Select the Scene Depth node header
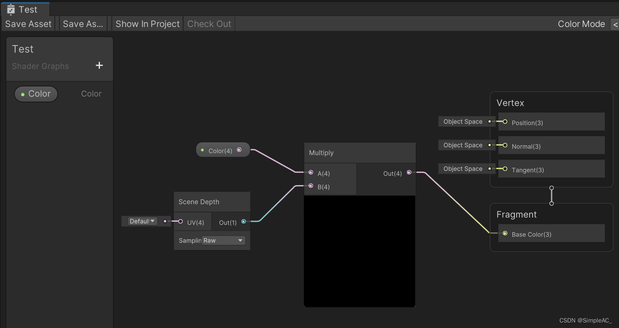This screenshot has width=619, height=328. point(212,202)
